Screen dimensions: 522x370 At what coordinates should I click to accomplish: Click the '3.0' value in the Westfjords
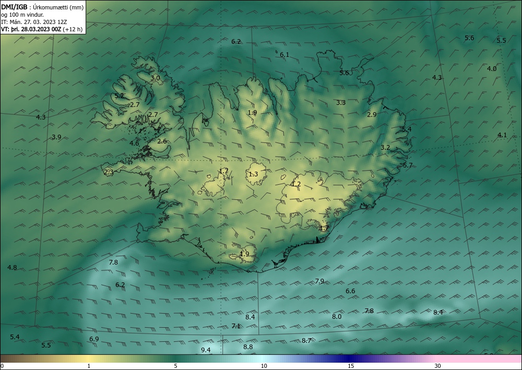[x=155, y=78]
